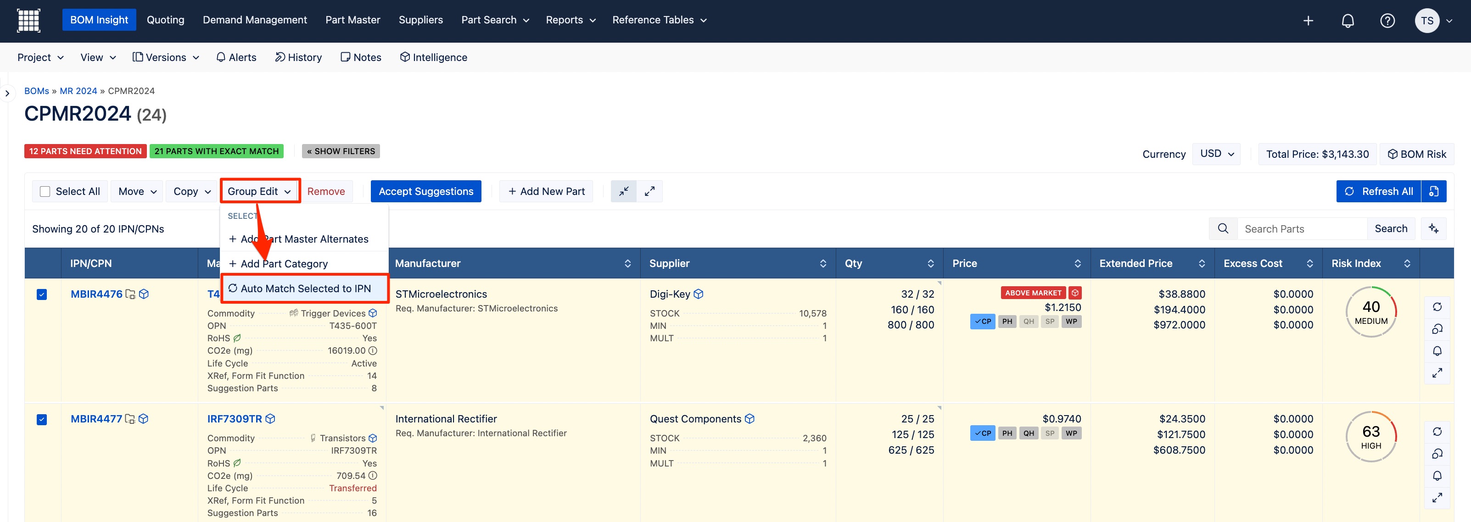This screenshot has width=1471, height=522.
Task: Choose Auto Match Selected to IPN
Action: tap(304, 289)
